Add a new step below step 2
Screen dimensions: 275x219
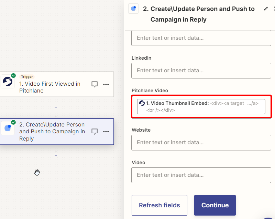click(56, 156)
